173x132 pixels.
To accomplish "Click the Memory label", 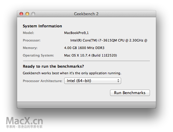I will click(x=30, y=48).
